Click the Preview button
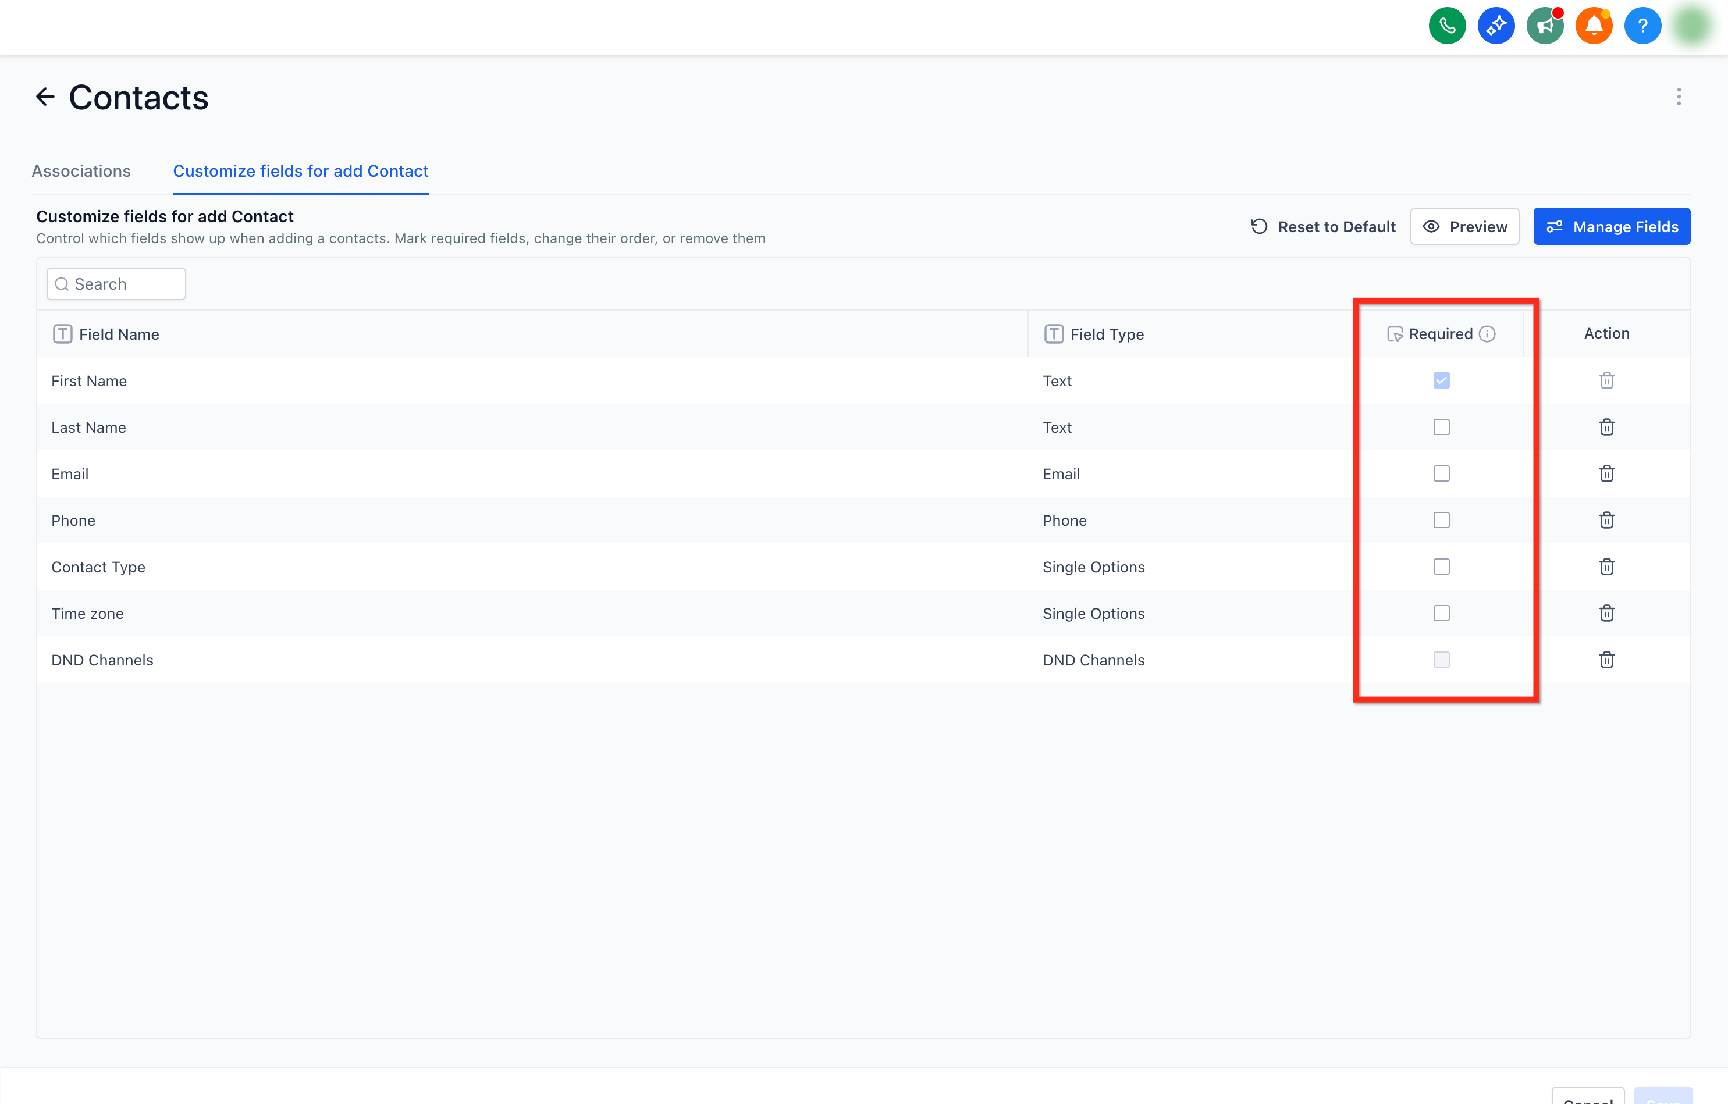Image resolution: width=1728 pixels, height=1104 pixels. tap(1464, 227)
